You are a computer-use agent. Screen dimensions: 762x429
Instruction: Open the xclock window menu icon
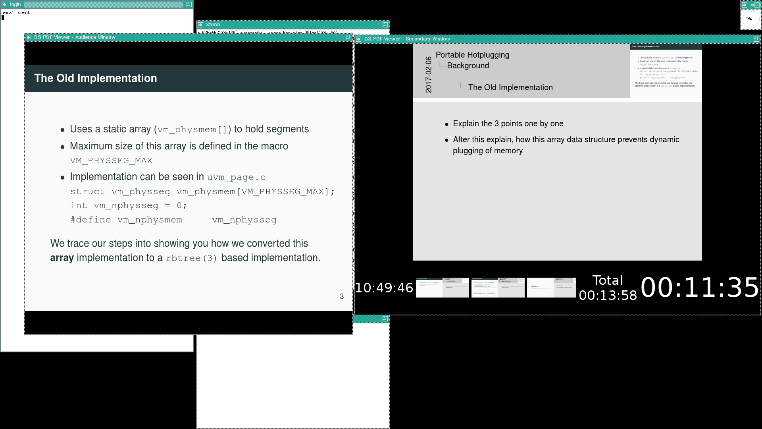click(745, 5)
